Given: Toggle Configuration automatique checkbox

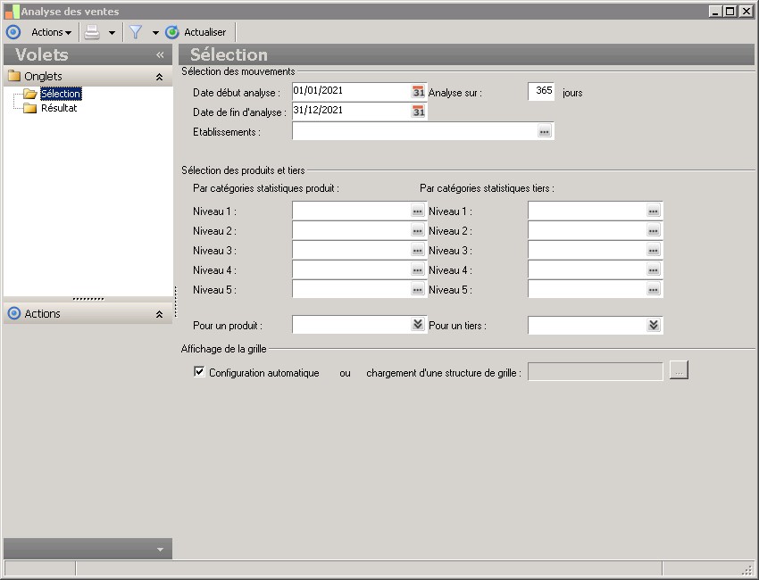Looking at the screenshot, I should pyautogui.click(x=199, y=372).
